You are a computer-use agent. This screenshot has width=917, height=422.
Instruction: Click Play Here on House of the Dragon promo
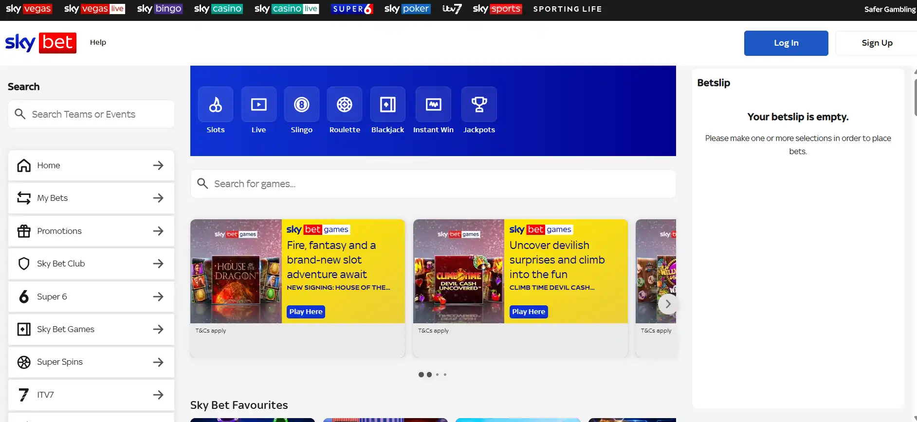coord(306,312)
